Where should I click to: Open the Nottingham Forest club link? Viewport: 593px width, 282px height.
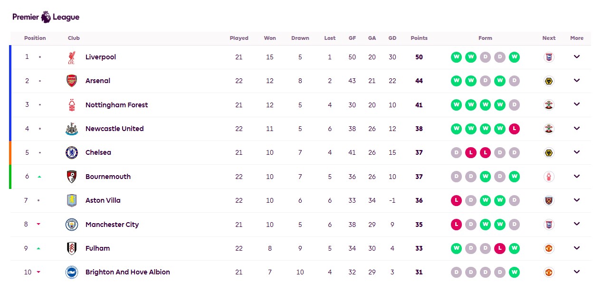pos(116,105)
